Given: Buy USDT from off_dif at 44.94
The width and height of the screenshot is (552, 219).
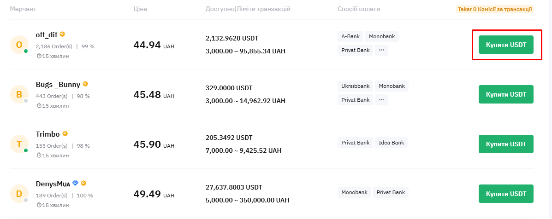Looking at the screenshot, I should (x=506, y=45).
